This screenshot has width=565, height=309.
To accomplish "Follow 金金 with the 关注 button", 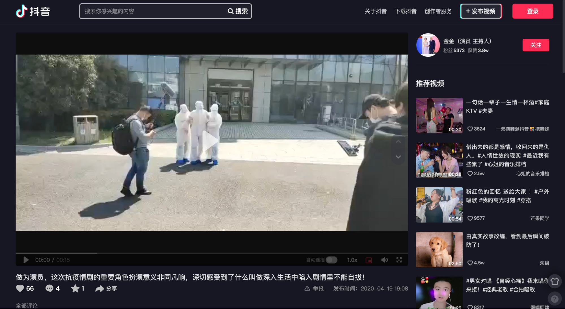I will click(536, 45).
